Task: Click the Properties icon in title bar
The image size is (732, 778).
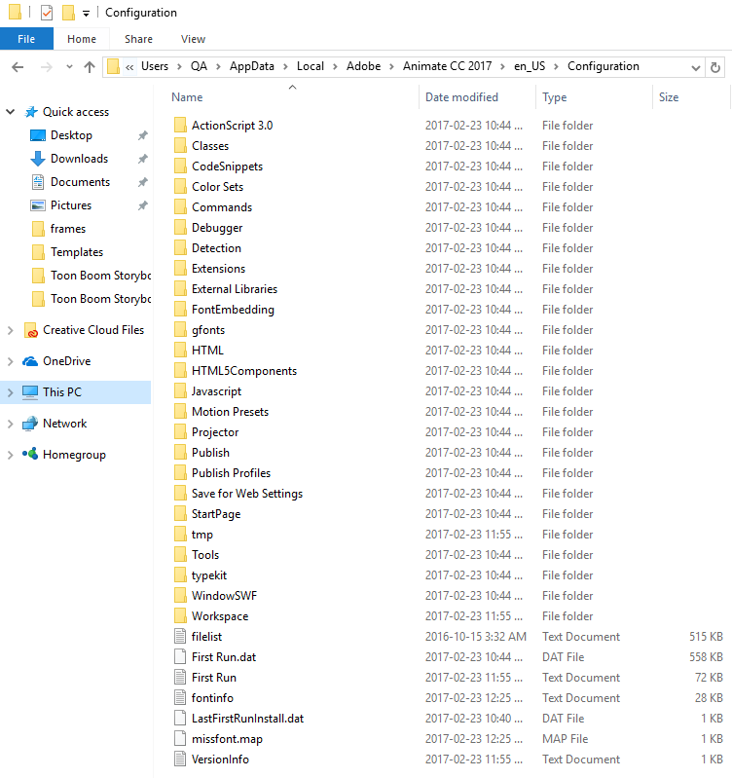Action: (47, 13)
